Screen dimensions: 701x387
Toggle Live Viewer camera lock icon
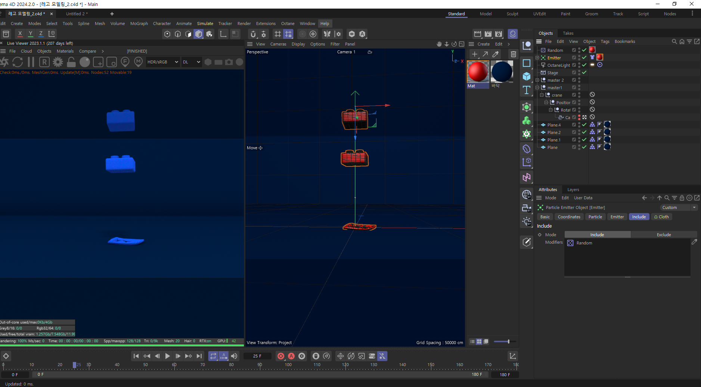coord(71,62)
